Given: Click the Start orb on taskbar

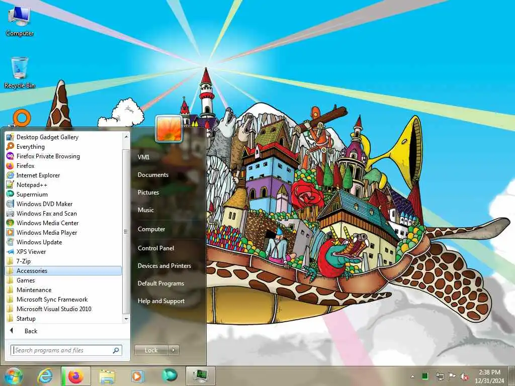Looking at the screenshot, I should (14, 376).
